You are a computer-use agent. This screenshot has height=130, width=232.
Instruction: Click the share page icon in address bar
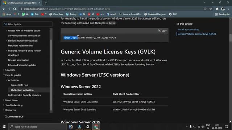click(205, 9)
